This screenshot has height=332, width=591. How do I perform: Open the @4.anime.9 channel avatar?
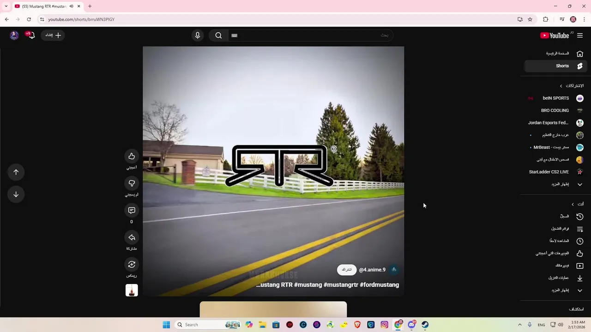pyautogui.click(x=394, y=270)
